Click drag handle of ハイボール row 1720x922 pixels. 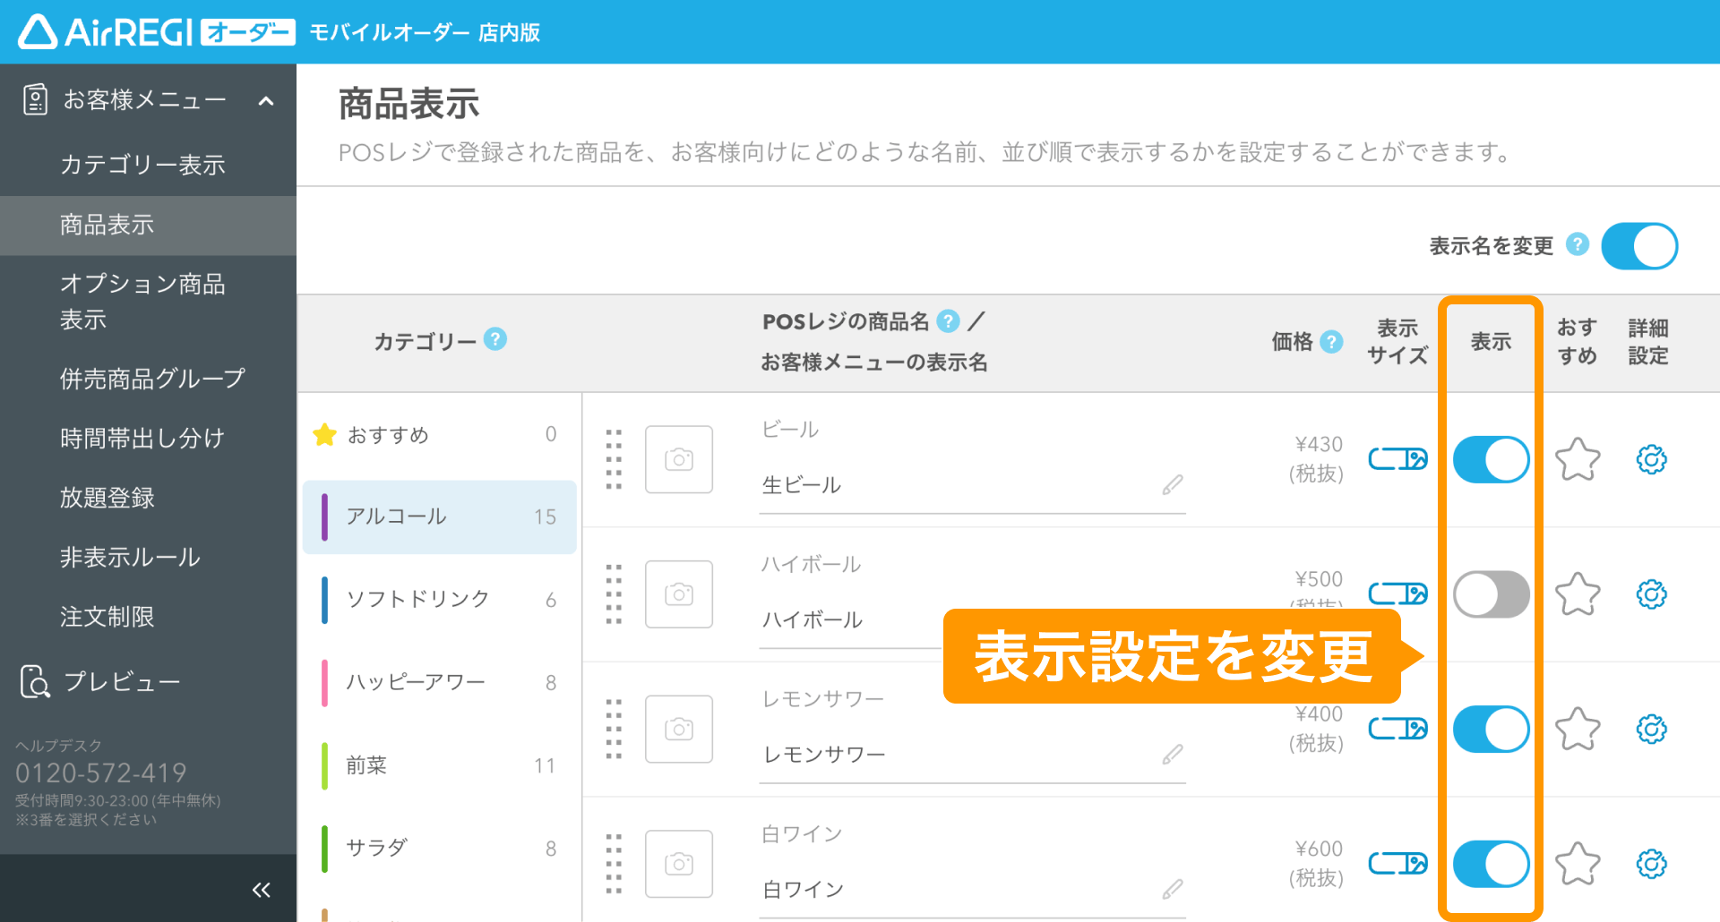614,594
